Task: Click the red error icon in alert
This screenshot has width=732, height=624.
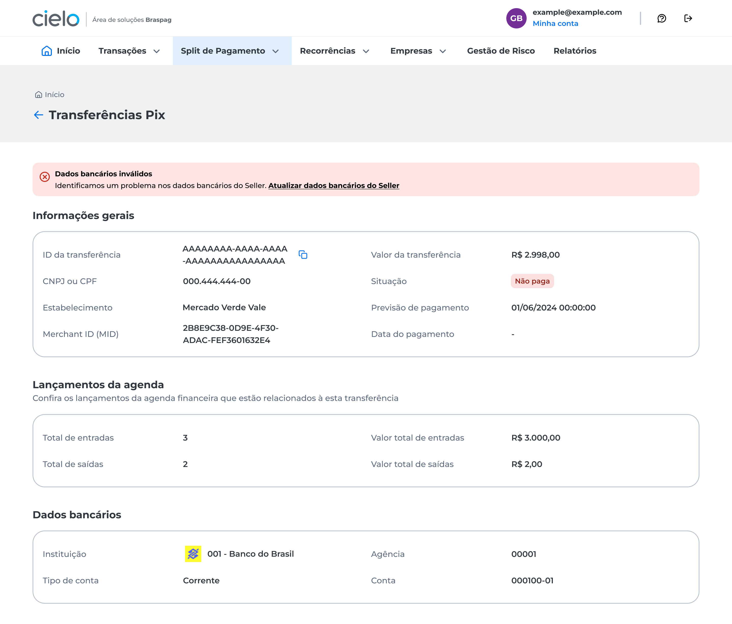Action: tap(44, 177)
